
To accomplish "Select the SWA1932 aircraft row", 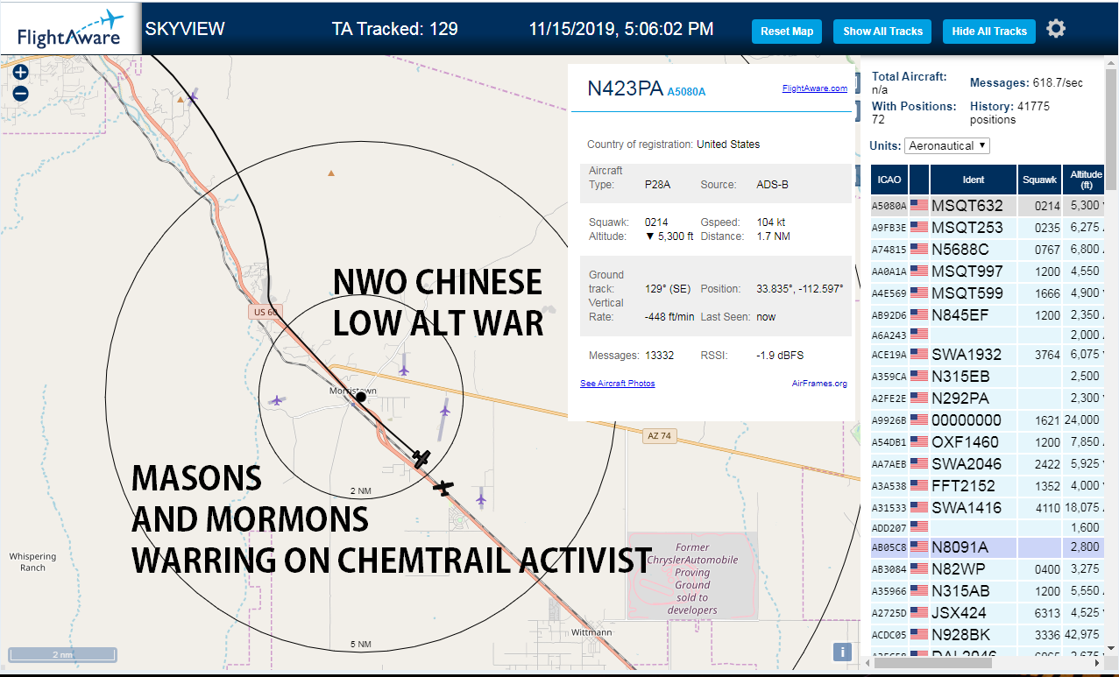I will tap(988, 355).
